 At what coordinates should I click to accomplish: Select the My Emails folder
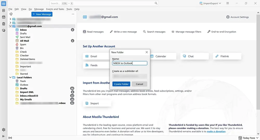pyautogui.click(x=26, y=99)
